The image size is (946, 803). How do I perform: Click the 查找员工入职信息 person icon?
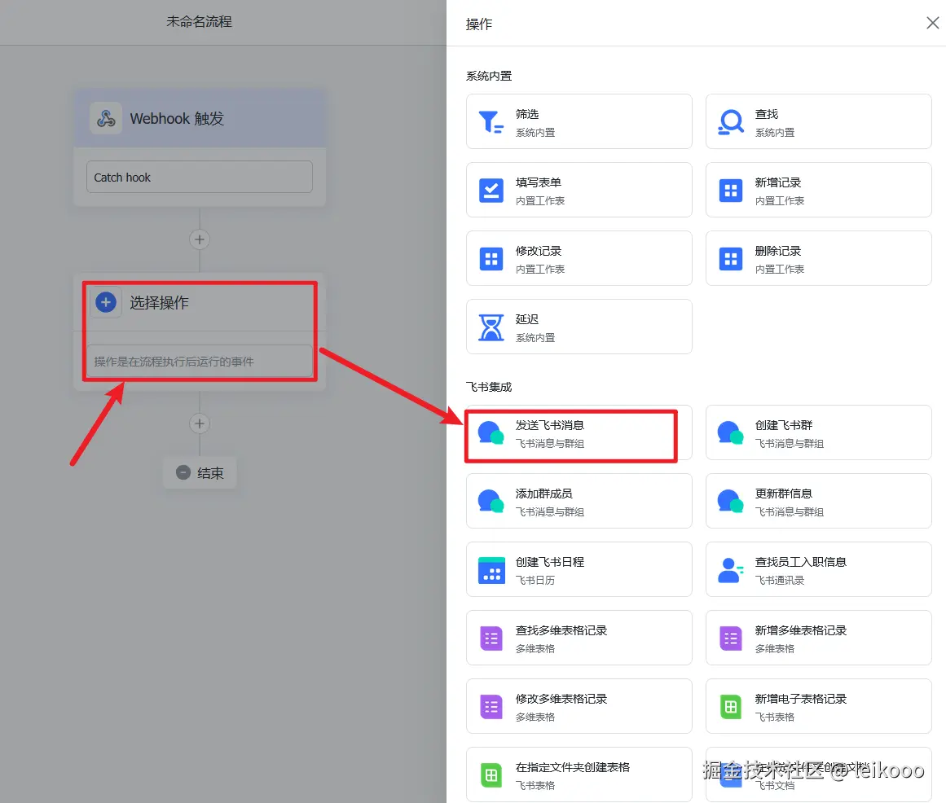coord(731,570)
